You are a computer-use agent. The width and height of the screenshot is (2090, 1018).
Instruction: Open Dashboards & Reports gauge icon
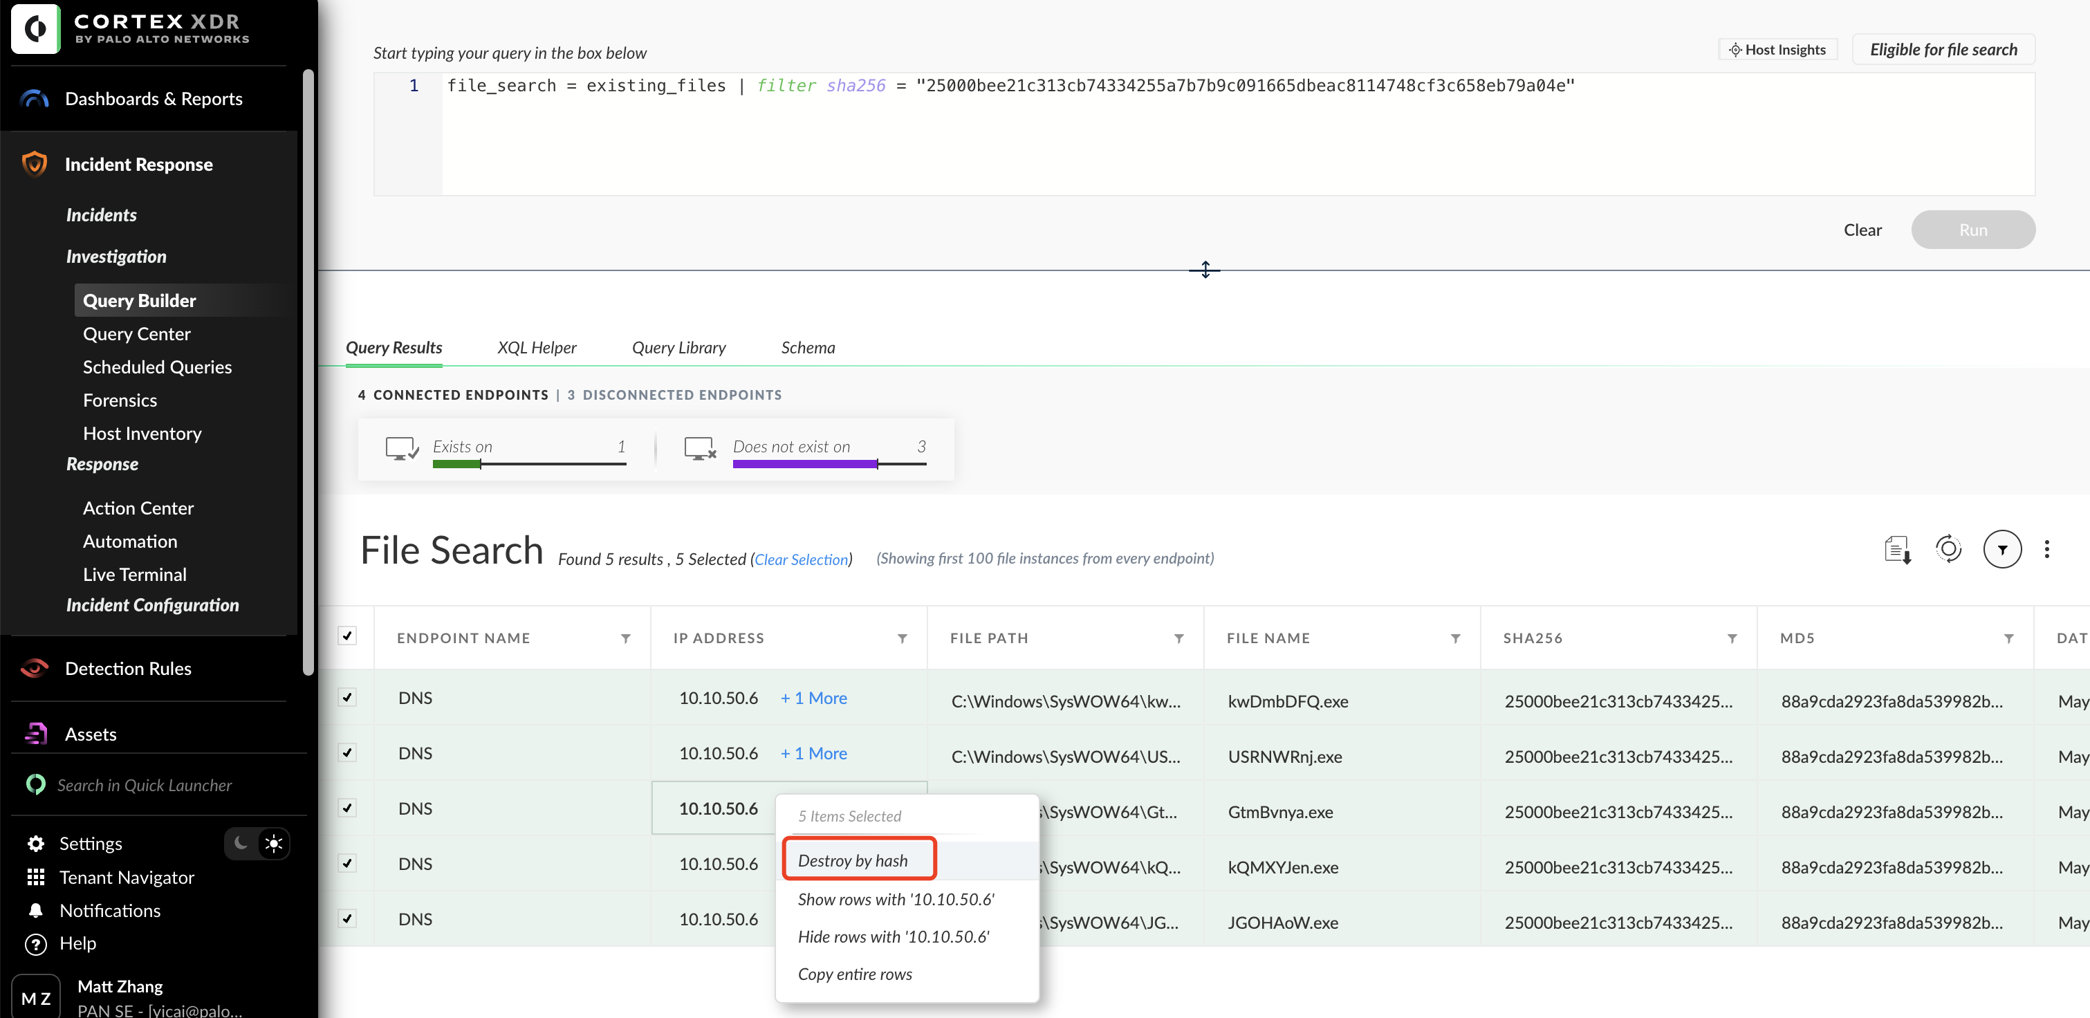(x=34, y=99)
